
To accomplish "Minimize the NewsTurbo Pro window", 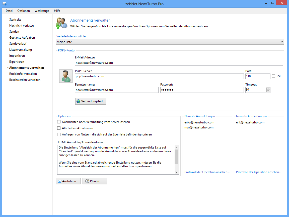I will [x=266, y=3].
